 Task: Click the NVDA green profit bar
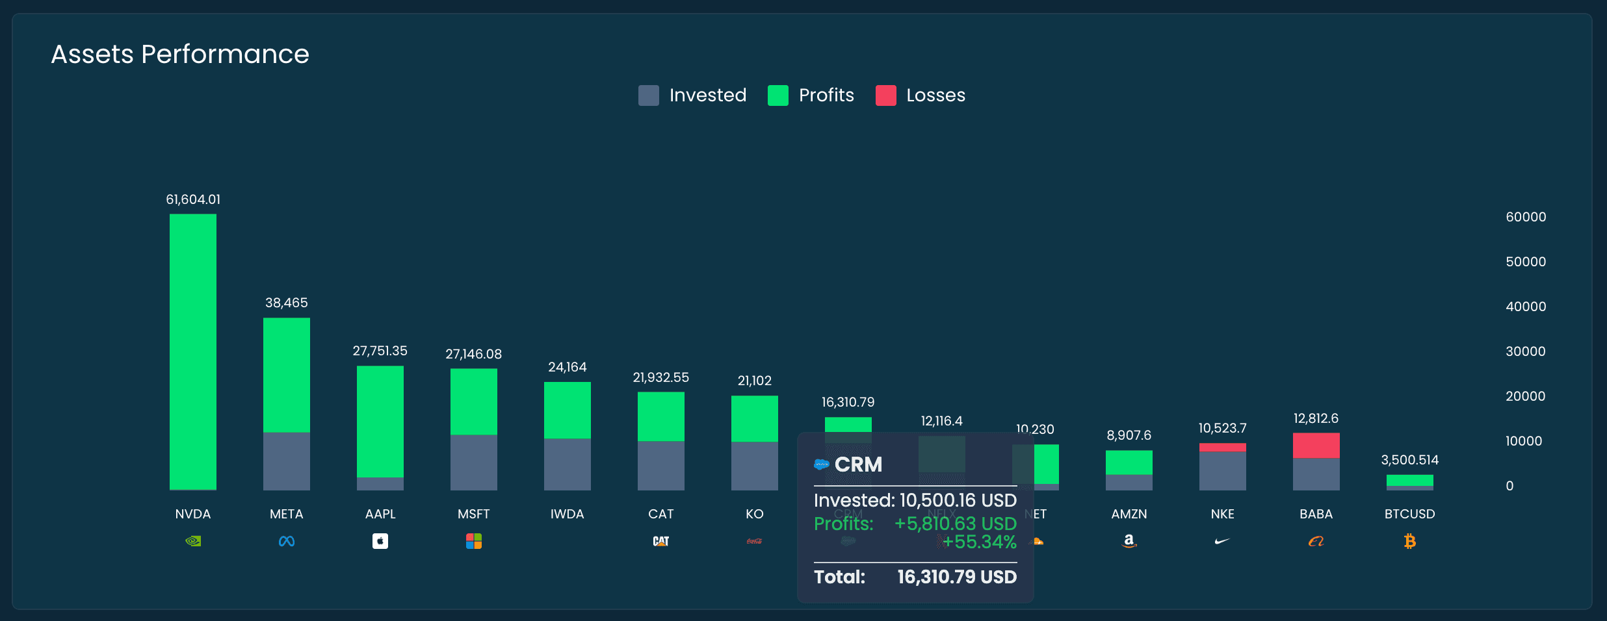tap(193, 351)
